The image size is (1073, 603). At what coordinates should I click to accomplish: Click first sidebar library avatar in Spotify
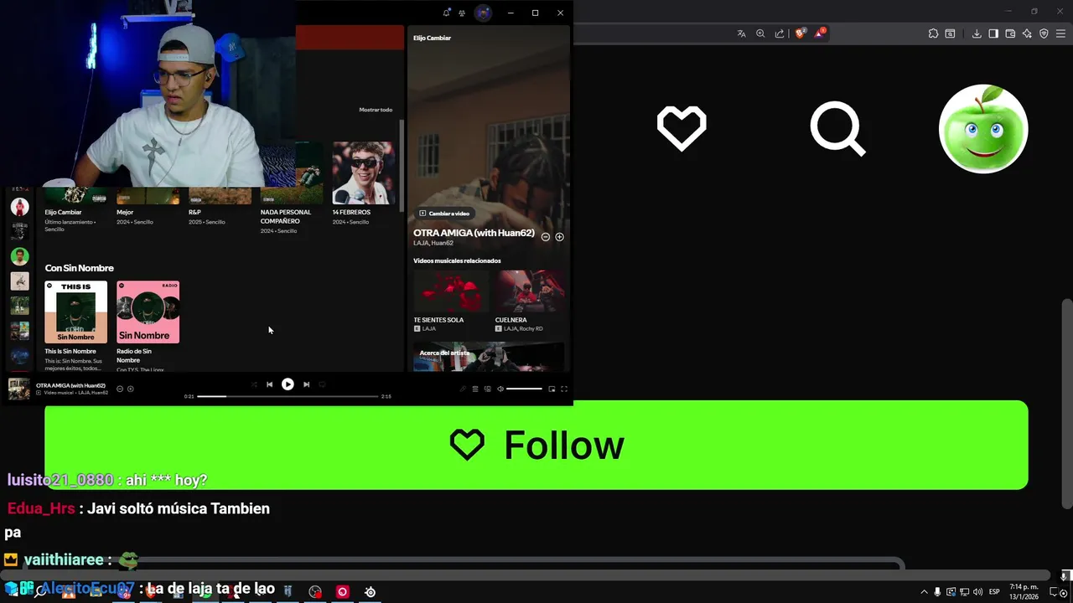(19, 207)
